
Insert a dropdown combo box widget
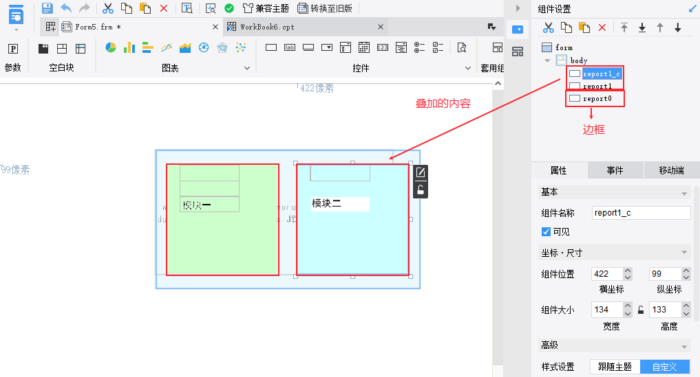(327, 47)
